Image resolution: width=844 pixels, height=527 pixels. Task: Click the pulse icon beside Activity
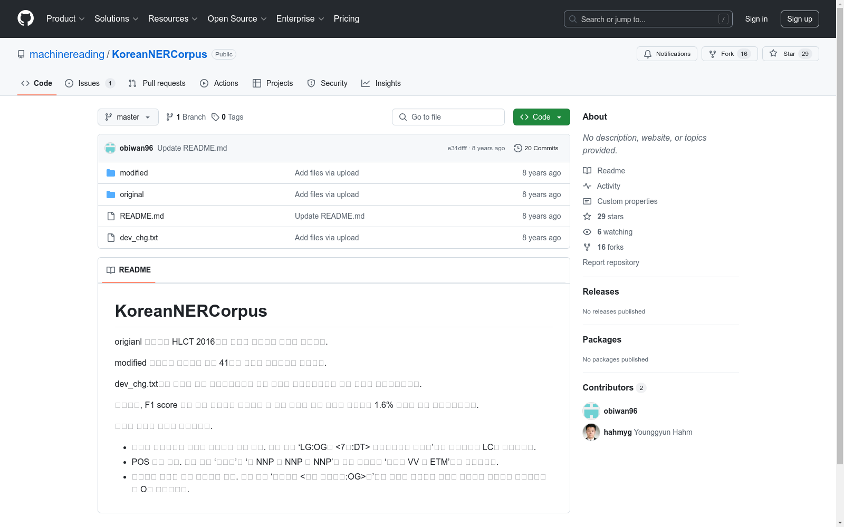(x=587, y=186)
